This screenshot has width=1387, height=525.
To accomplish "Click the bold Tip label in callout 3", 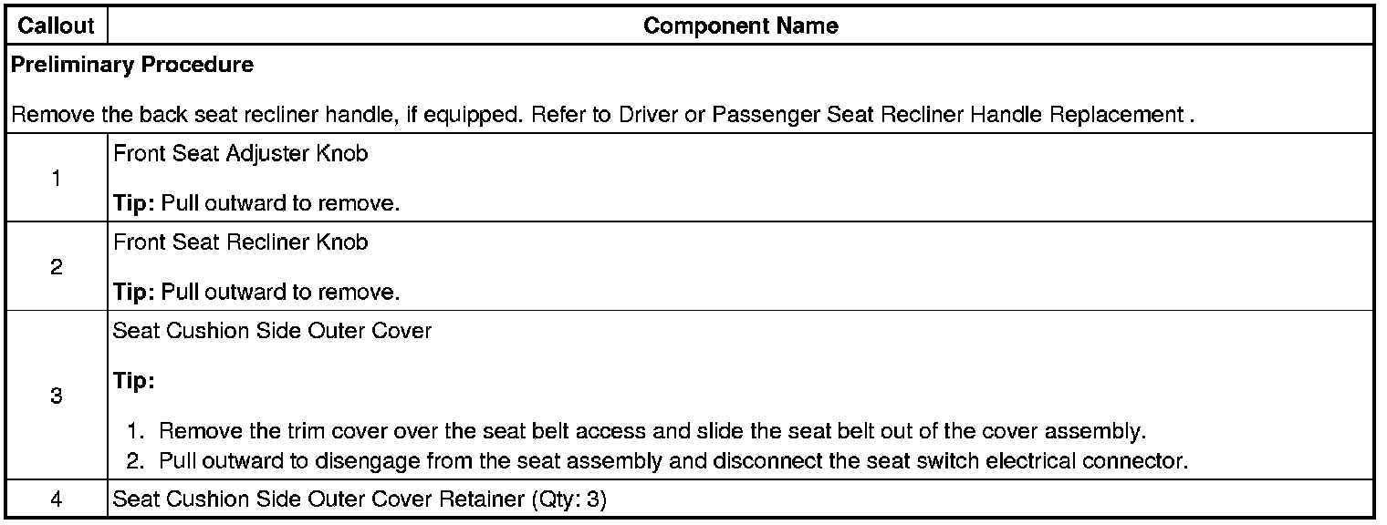I will coord(133,381).
